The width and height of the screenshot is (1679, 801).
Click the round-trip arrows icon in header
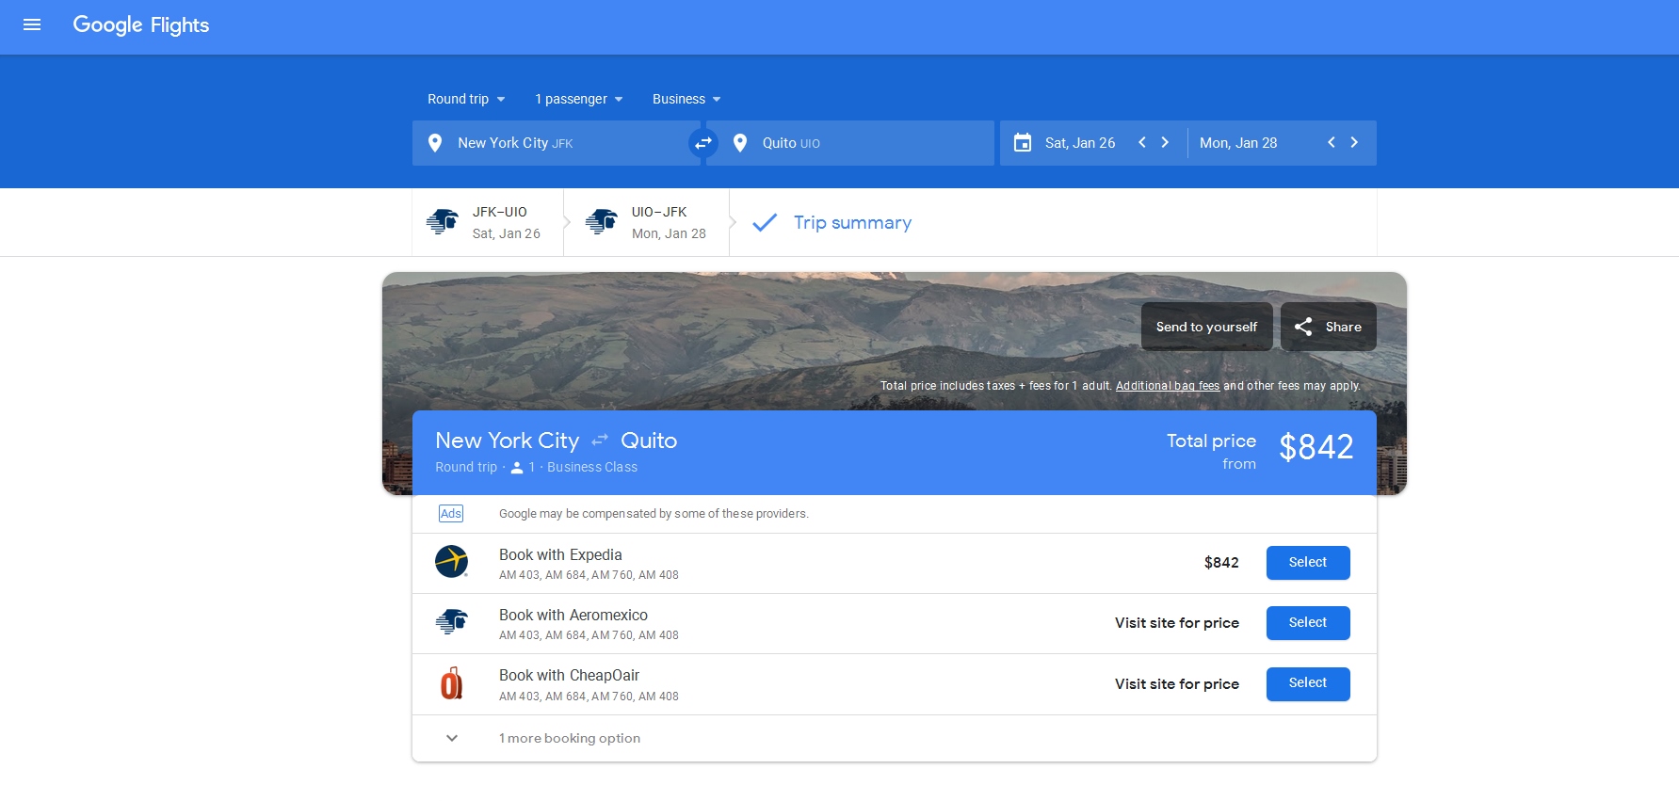(x=600, y=441)
